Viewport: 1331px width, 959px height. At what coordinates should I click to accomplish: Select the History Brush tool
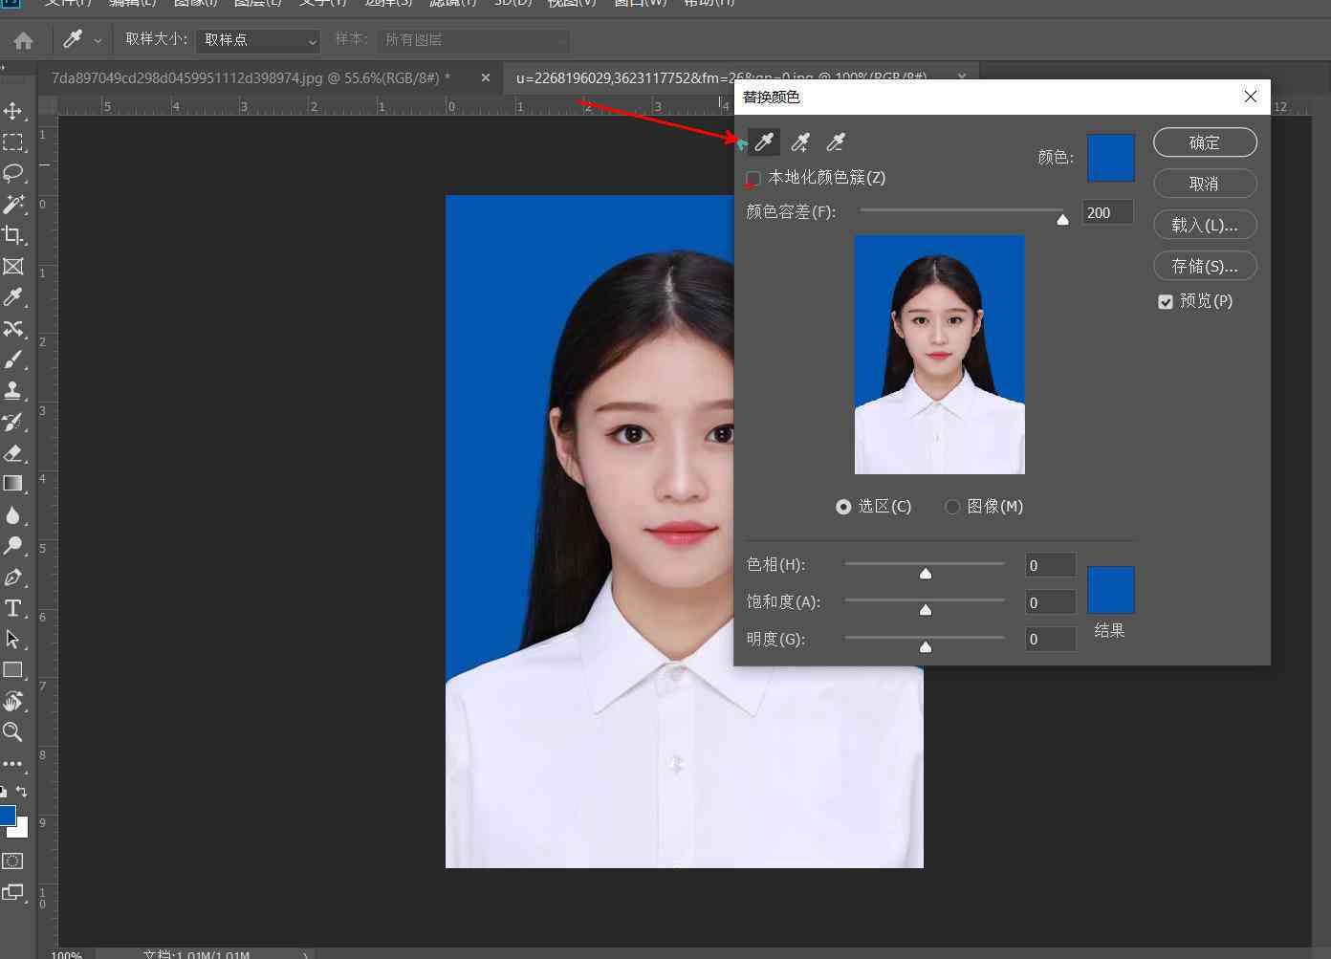point(13,422)
